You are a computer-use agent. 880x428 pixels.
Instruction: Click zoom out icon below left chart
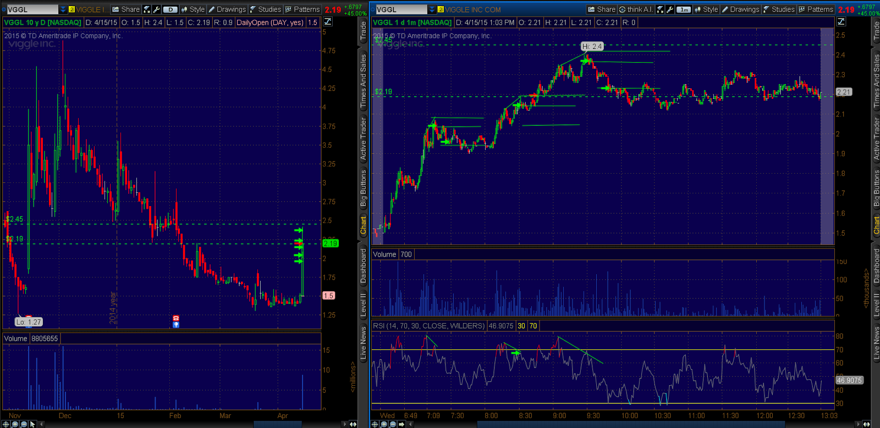coord(24,424)
